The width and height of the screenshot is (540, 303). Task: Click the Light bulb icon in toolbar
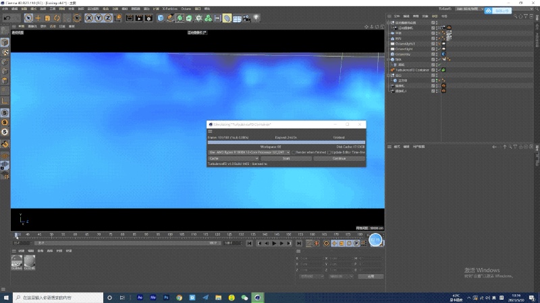pyautogui.click(x=256, y=18)
